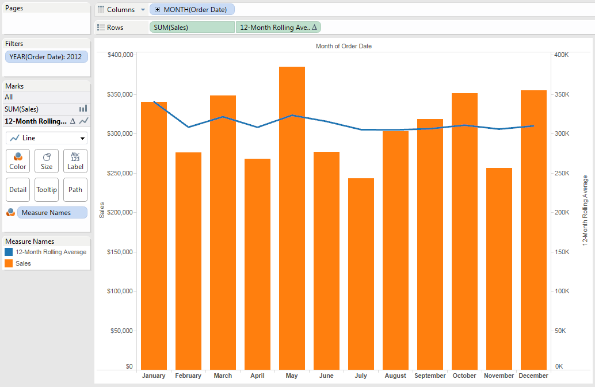
Task: Open the Line mark type dropdown
Action: point(46,138)
